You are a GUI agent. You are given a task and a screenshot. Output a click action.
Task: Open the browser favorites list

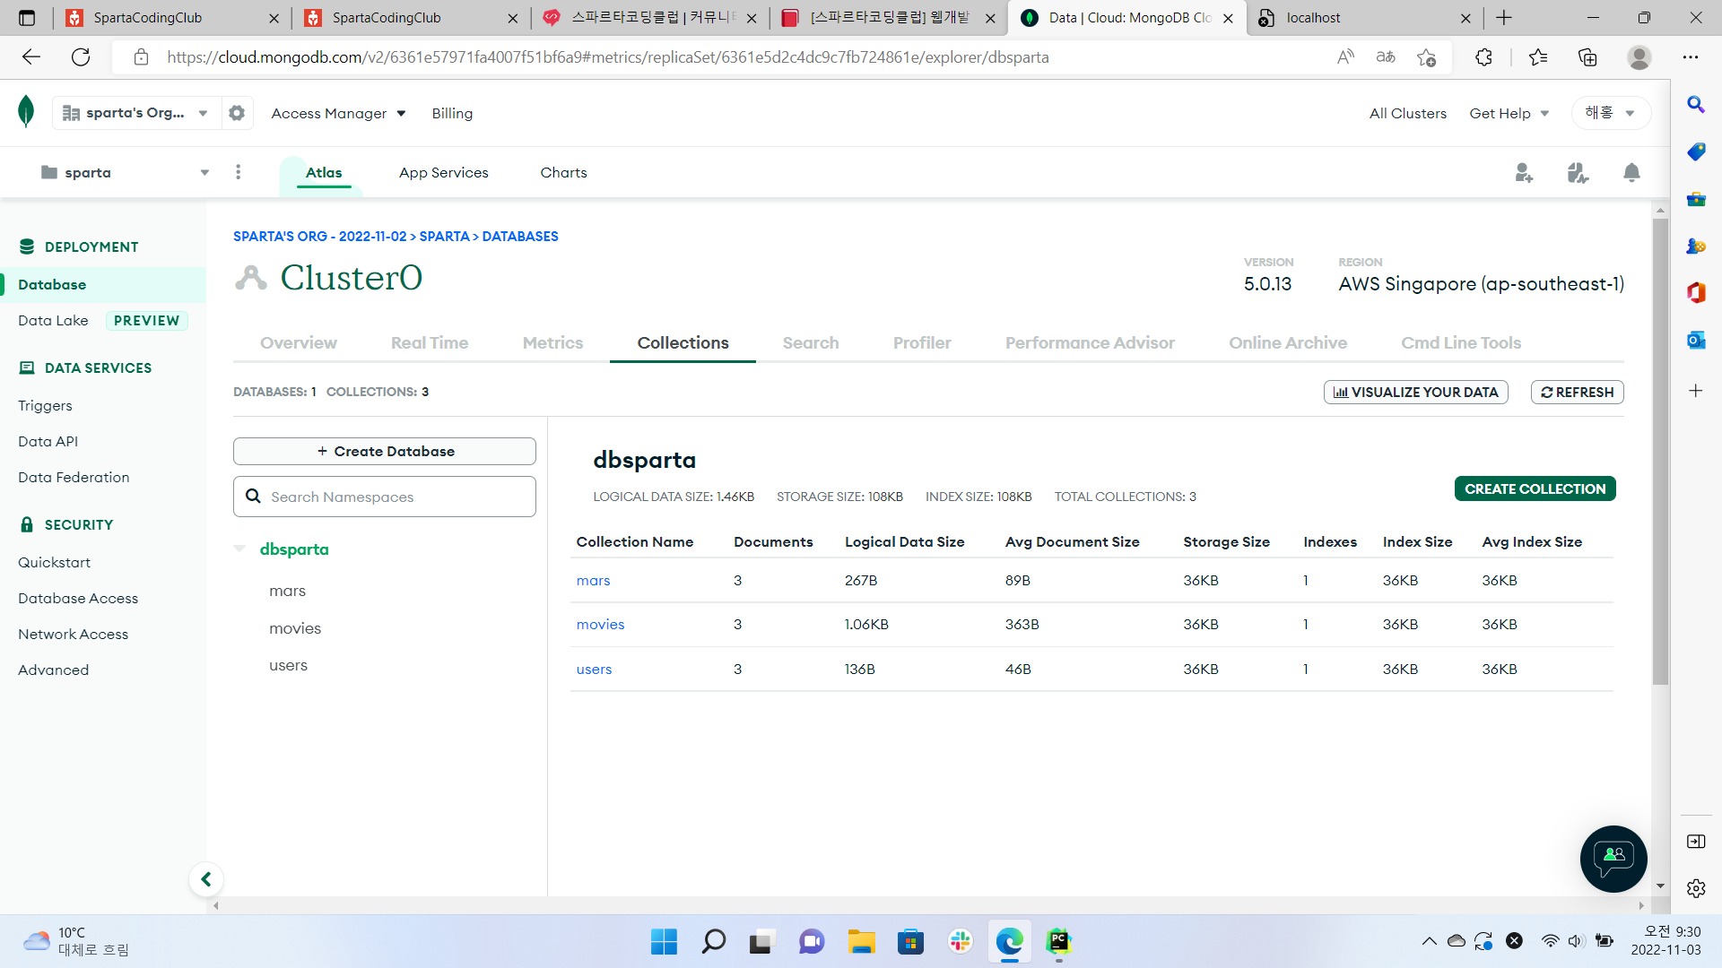pos(1538,57)
